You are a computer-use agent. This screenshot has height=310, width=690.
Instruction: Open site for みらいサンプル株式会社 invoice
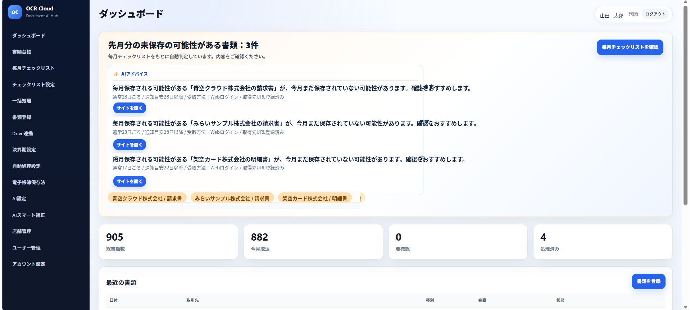pyautogui.click(x=130, y=145)
